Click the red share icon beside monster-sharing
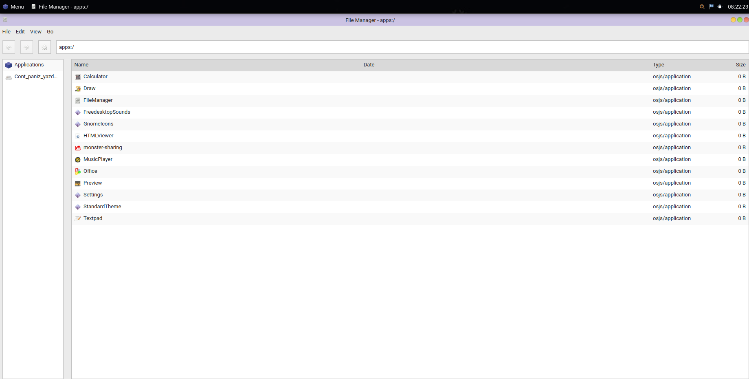Screen dimensions: 749x379 [x=78, y=148]
